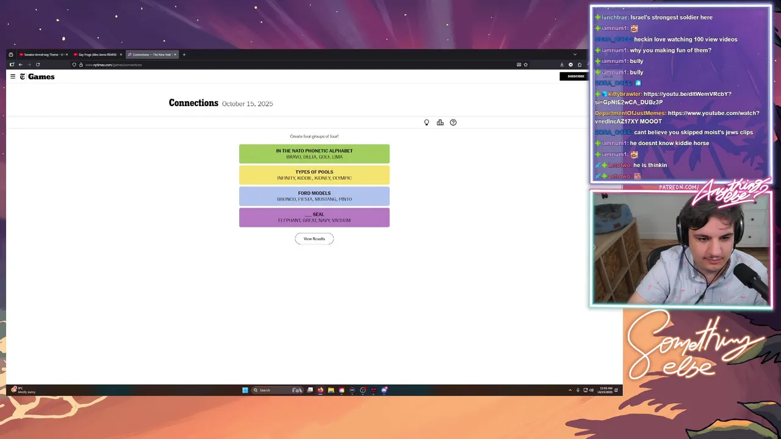Open the NYT Games hamburger menu
781x439 pixels.
click(x=12, y=76)
